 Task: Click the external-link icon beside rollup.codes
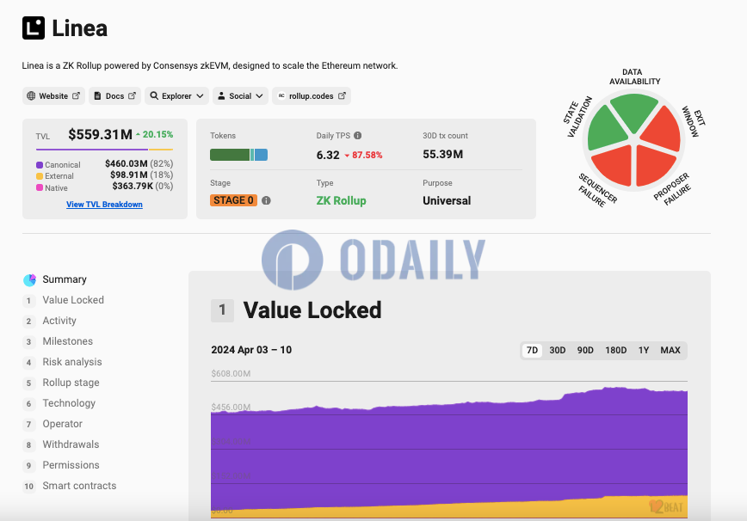tap(342, 95)
